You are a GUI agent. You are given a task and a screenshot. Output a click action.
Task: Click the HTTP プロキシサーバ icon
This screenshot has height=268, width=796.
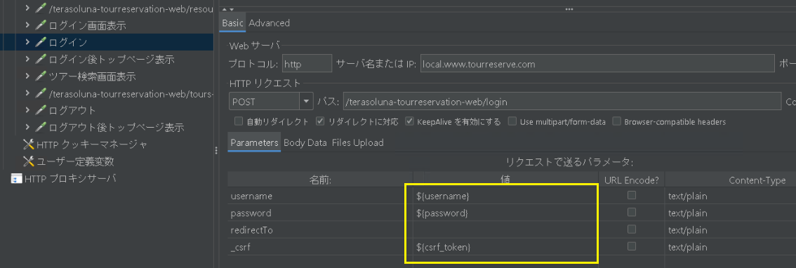[x=17, y=178]
